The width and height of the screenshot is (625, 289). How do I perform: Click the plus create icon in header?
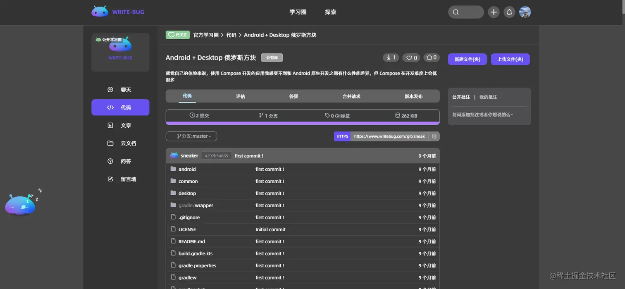click(x=494, y=12)
